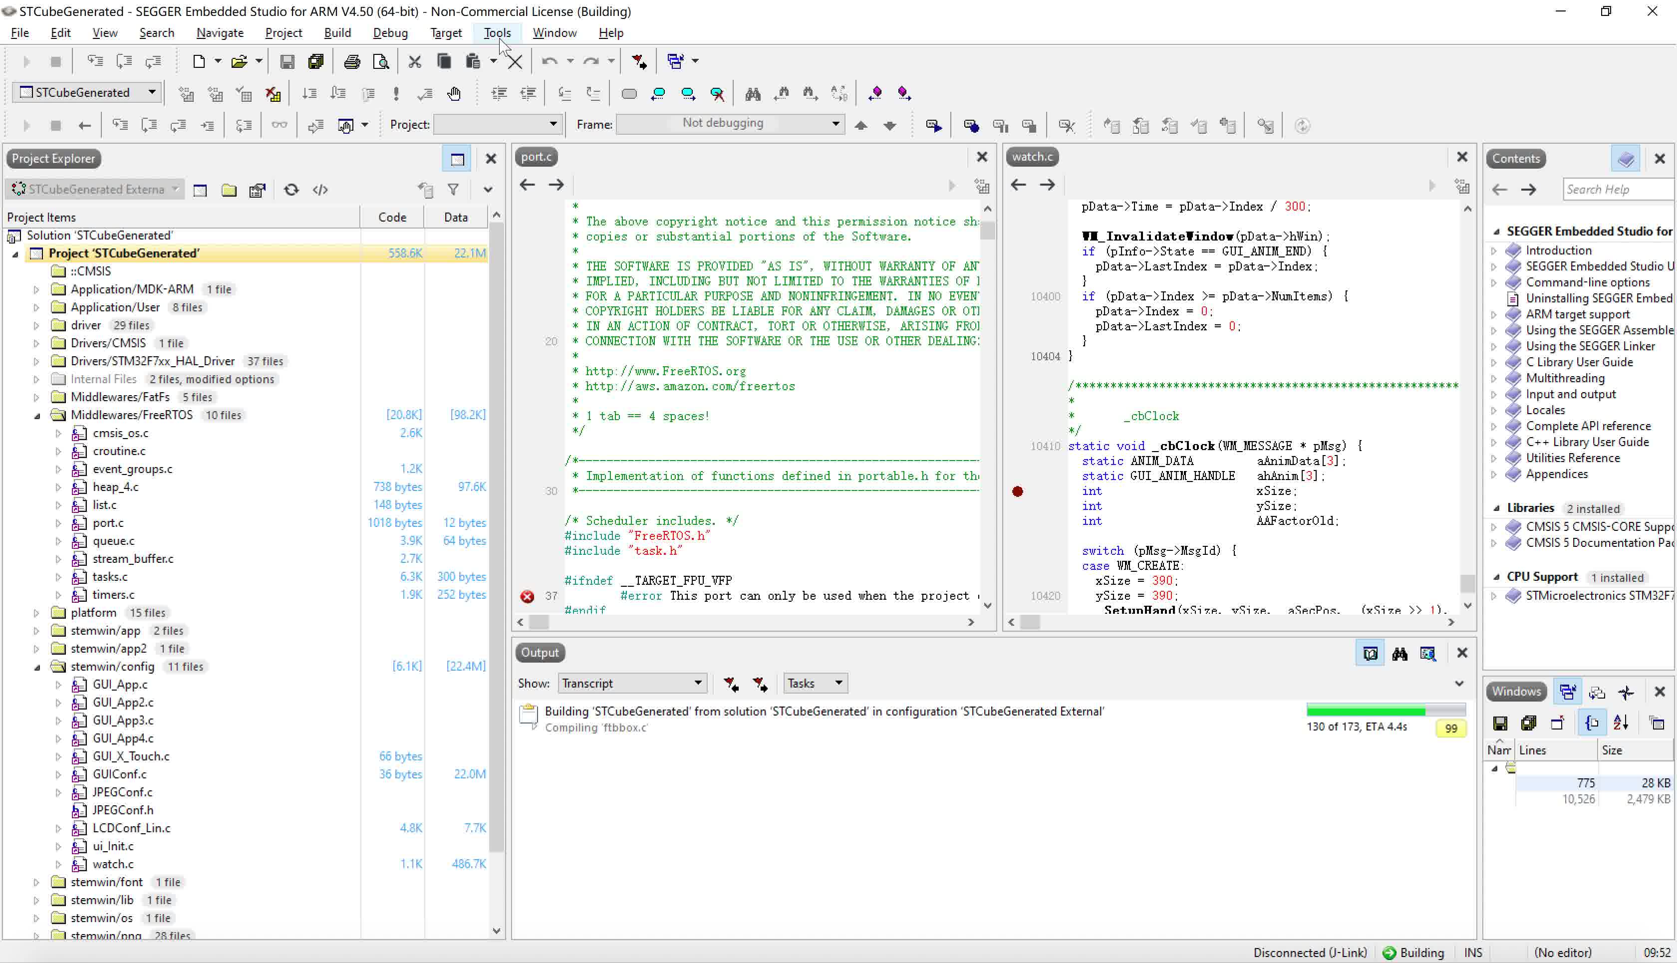Switch to the watch.c editor tab

[1032, 157]
